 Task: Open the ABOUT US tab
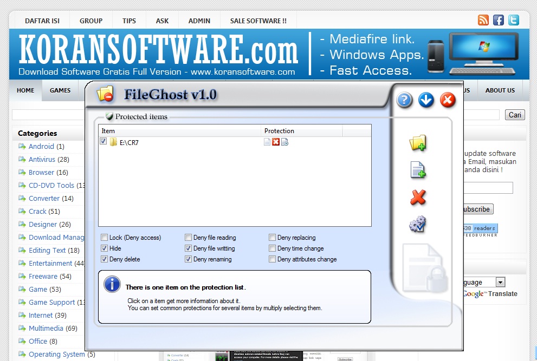coord(500,90)
